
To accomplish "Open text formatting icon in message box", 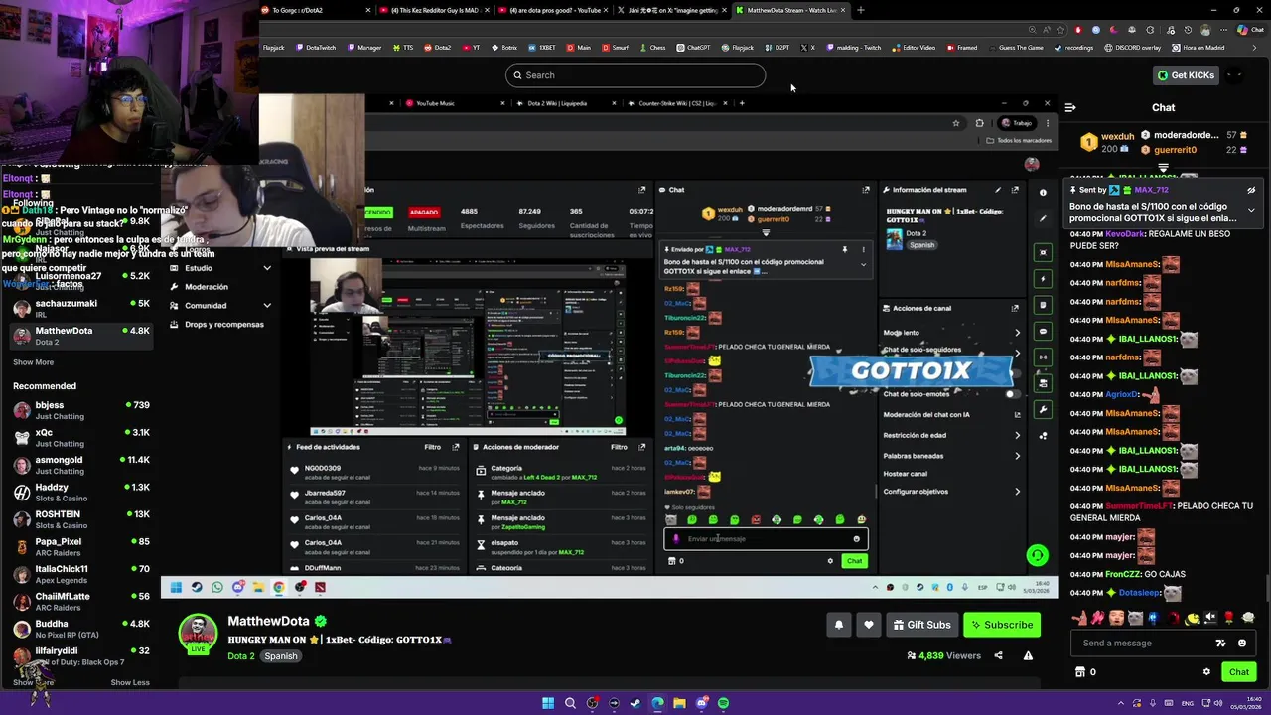I will [1220, 643].
